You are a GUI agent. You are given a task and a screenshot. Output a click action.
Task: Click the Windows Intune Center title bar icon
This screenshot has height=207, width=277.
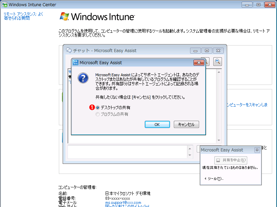[5, 4]
